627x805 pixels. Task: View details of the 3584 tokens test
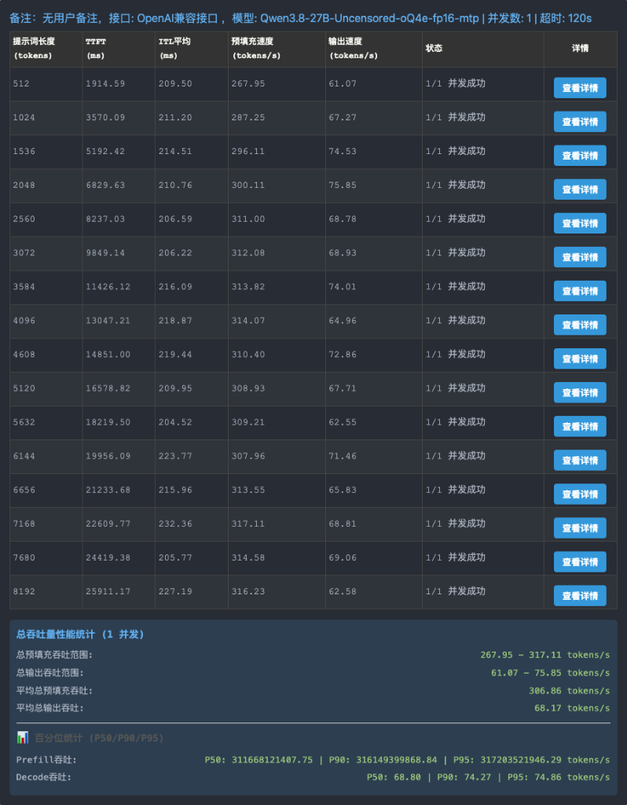pyautogui.click(x=580, y=291)
